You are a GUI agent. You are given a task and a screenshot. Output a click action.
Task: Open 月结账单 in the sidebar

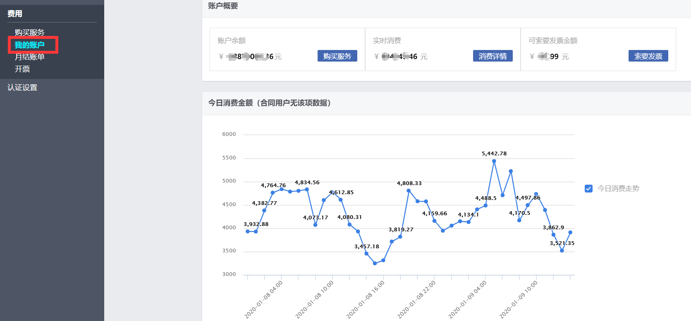[29, 57]
